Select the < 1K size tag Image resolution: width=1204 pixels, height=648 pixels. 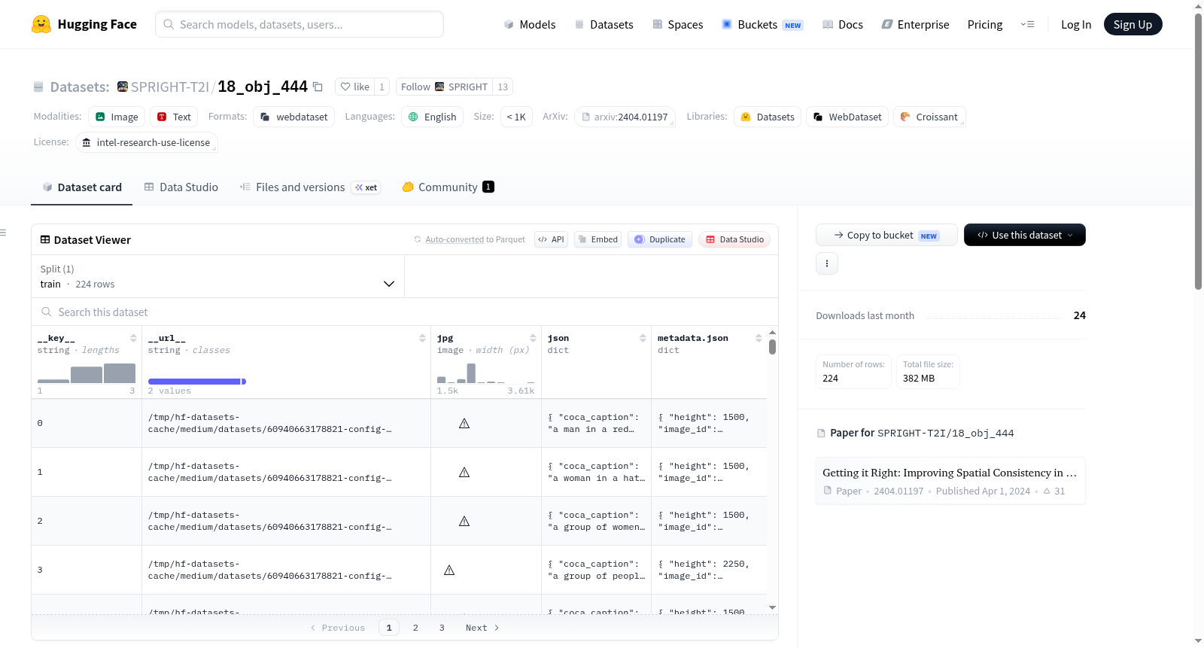(x=516, y=117)
